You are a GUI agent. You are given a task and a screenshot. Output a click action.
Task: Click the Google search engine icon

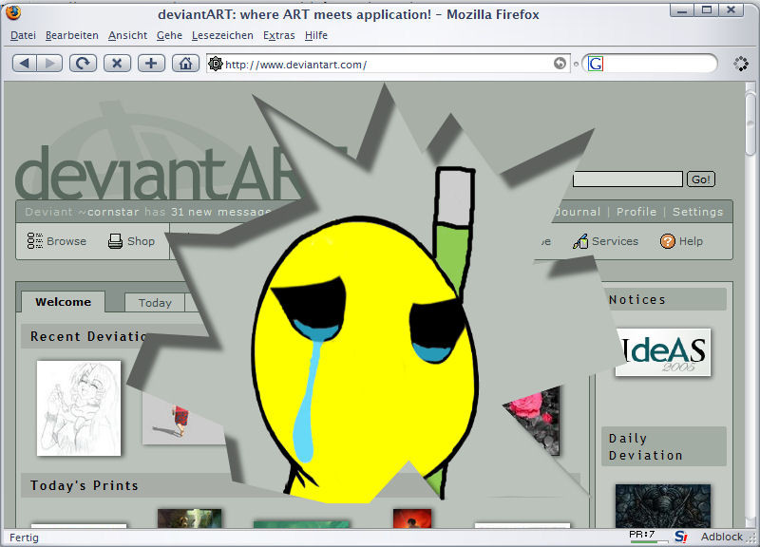pos(596,64)
